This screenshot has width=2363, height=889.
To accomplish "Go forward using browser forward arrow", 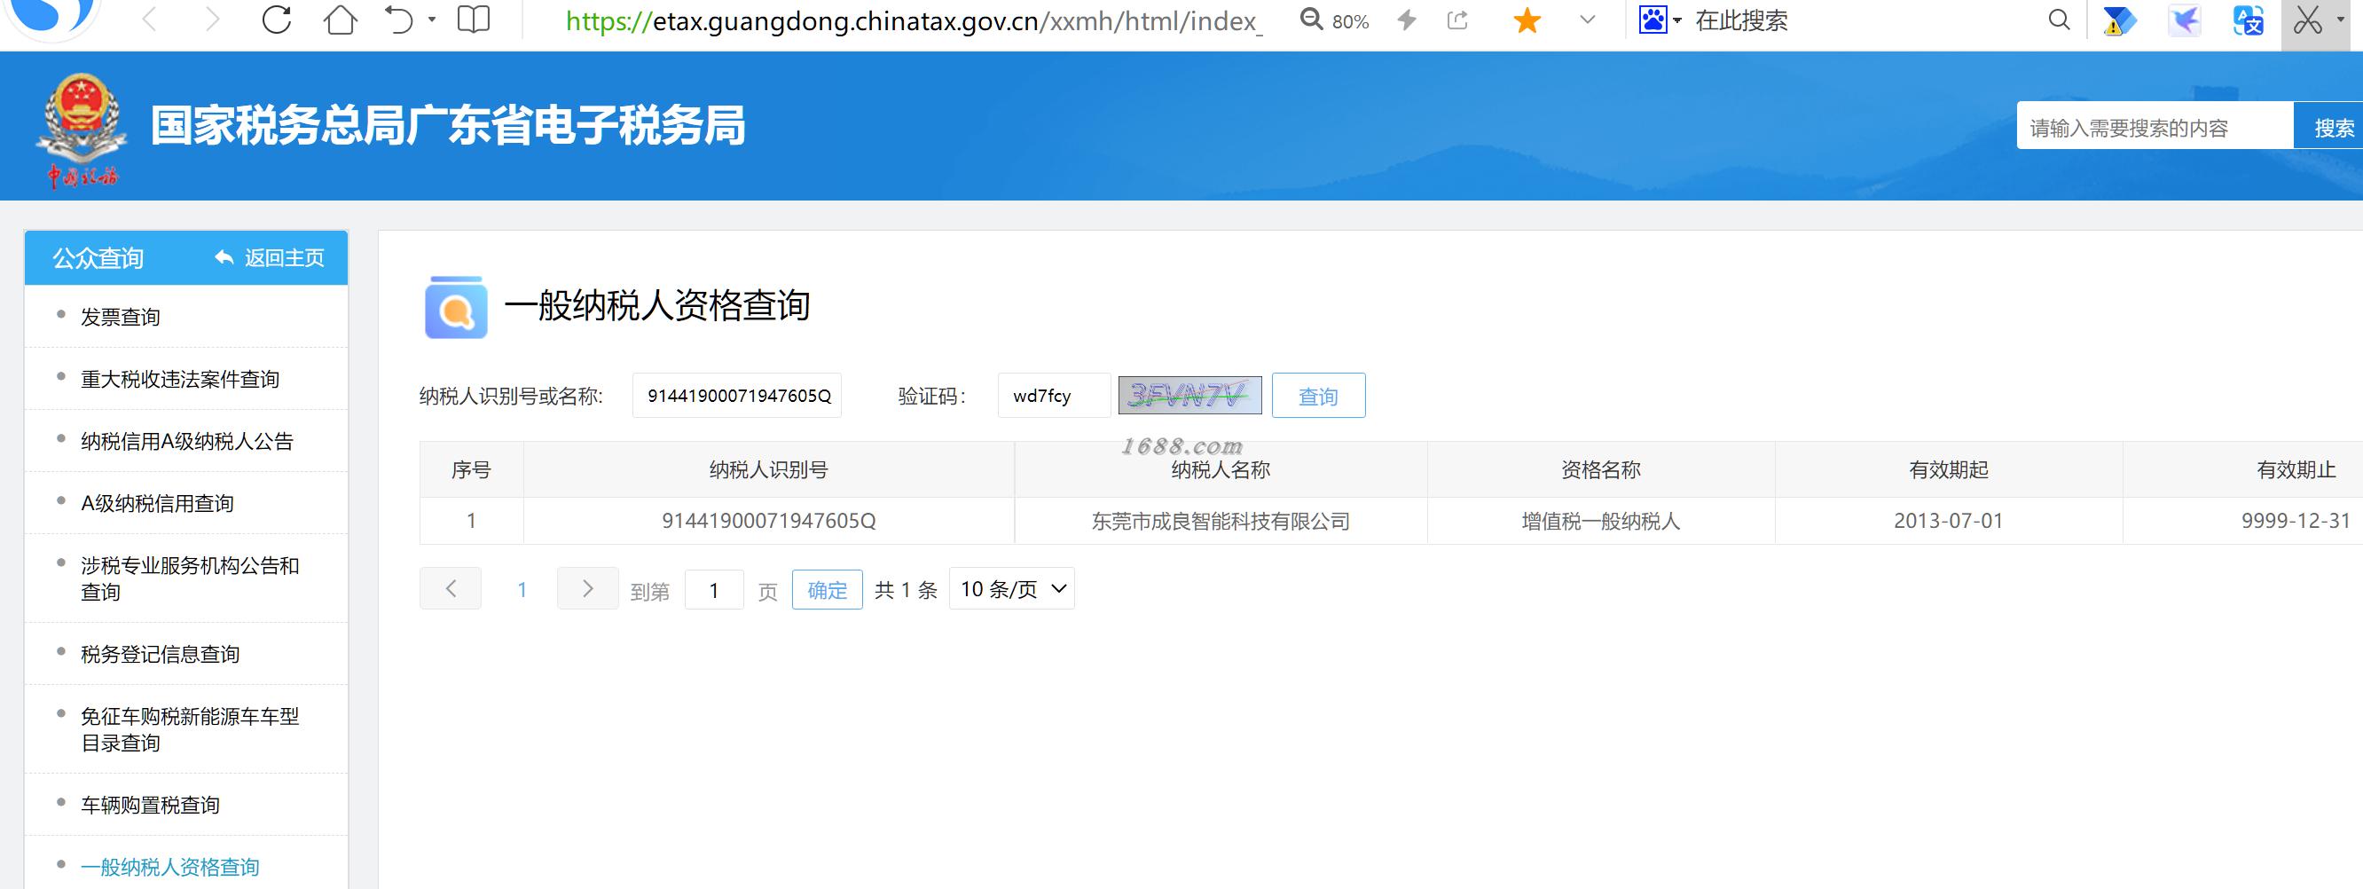I will pyautogui.click(x=212, y=20).
